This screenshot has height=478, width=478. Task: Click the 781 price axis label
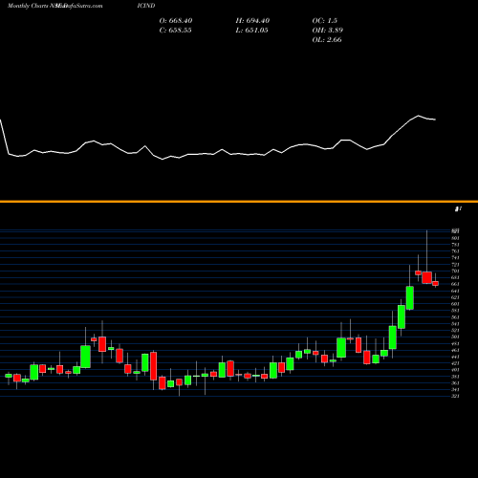click(x=455, y=245)
